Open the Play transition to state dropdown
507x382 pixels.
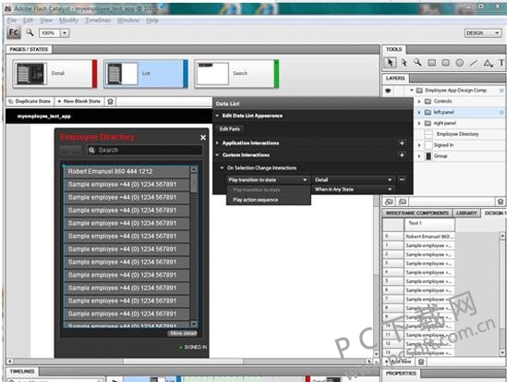[268, 179]
